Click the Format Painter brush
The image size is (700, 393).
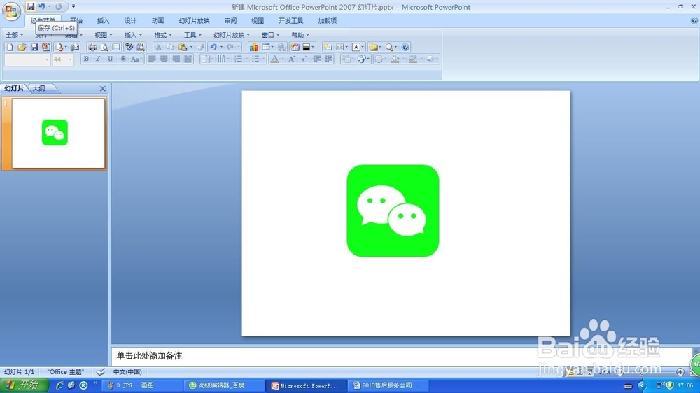click(201, 47)
